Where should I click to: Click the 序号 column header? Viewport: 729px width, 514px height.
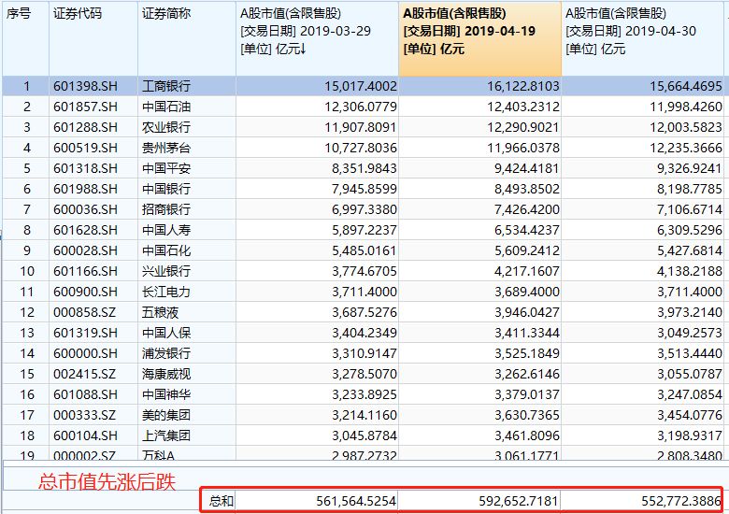(x=25, y=38)
